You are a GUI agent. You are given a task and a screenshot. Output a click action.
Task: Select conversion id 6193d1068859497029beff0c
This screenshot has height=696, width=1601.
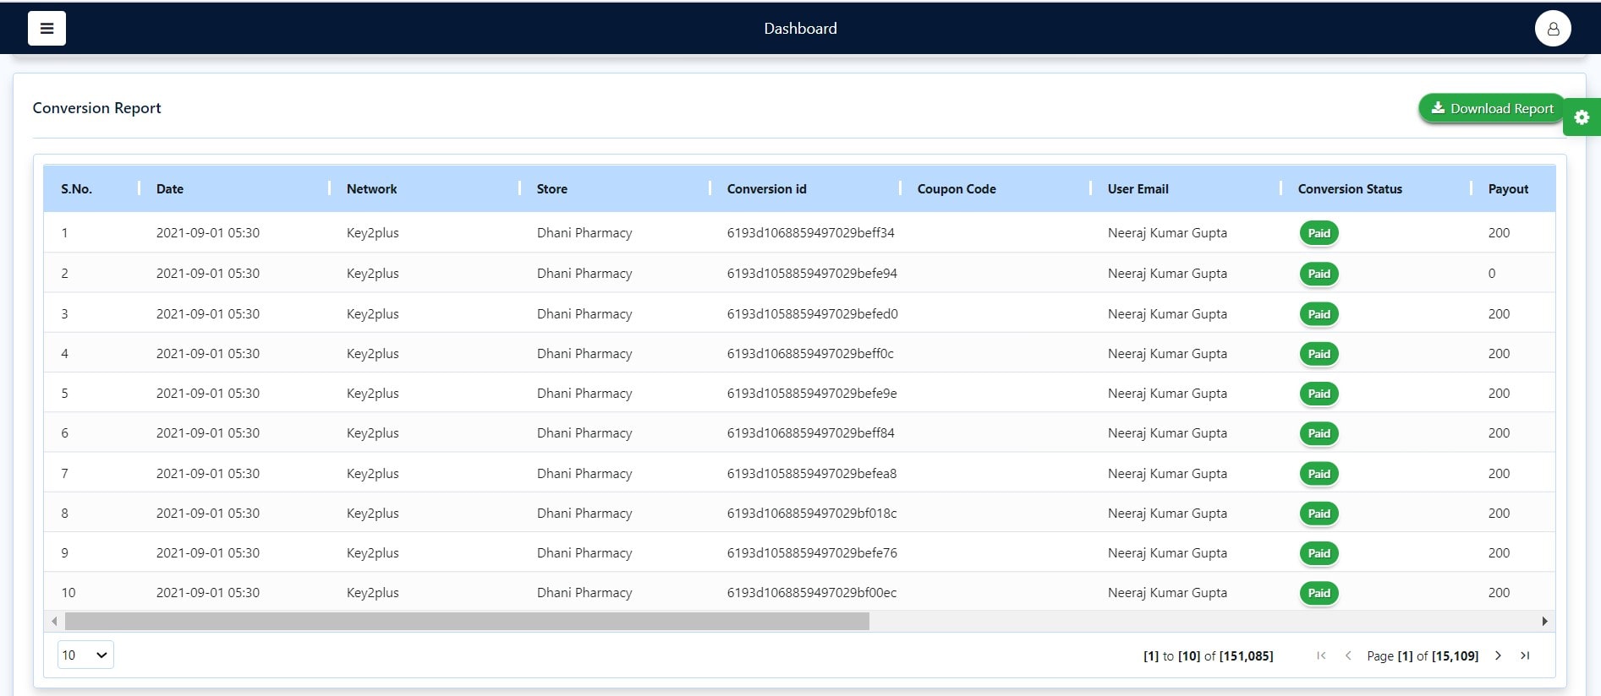pos(810,354)
